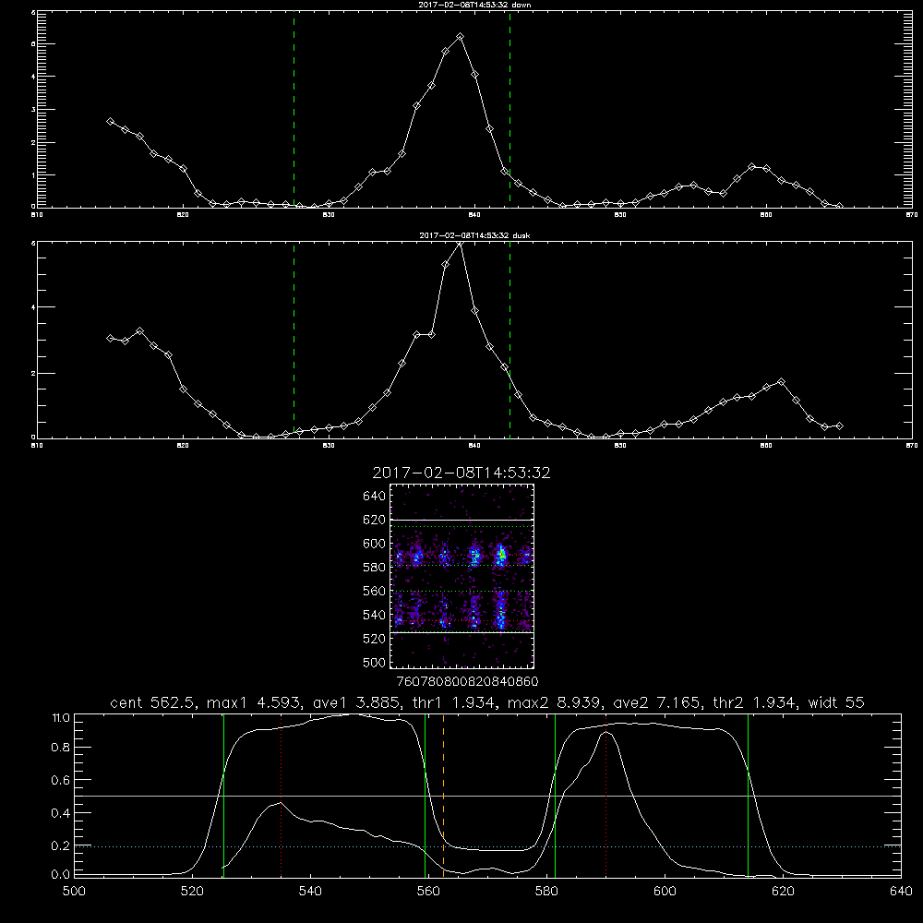Click the red dotted peak line near 535

click(x=281, y=796)
